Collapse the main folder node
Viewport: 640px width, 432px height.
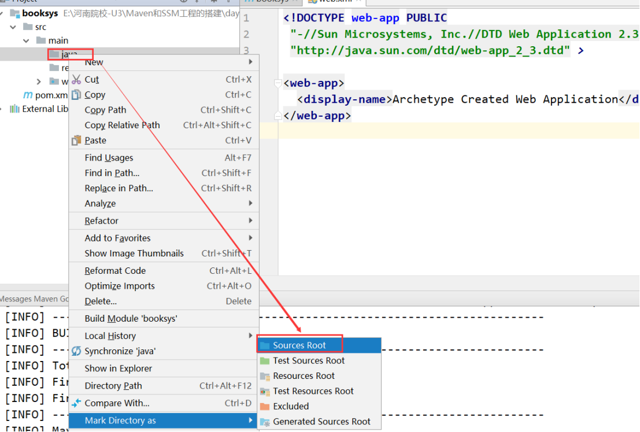[x=26, y=40]
